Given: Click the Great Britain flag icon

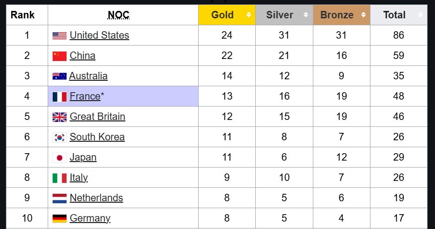Looking at the screenshot, I should (59, 117).
